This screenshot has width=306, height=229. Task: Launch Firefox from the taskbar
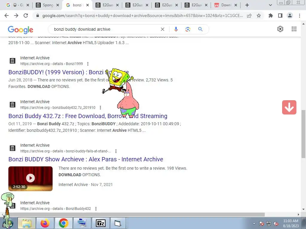(x=45, y=223)
